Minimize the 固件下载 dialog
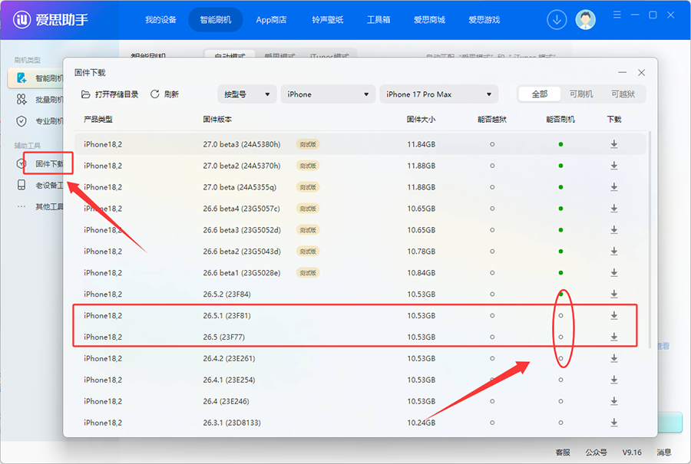Screen dimensions: 691x464 622,73
